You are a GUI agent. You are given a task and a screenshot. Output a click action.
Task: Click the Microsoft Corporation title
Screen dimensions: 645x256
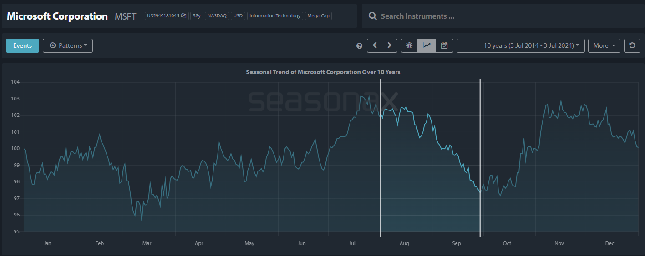click(57, 16)
